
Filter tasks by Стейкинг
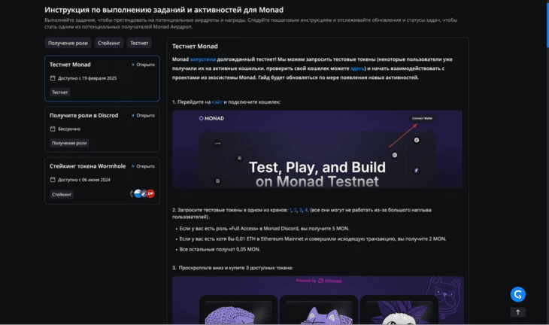(x=109, y=43)
